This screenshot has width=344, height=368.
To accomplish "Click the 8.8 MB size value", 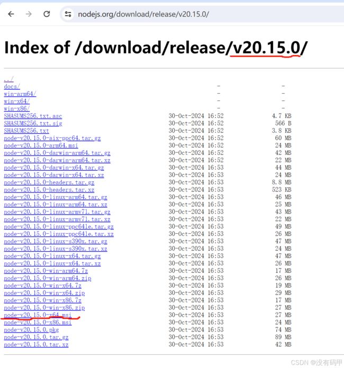I will click(282, 182).
